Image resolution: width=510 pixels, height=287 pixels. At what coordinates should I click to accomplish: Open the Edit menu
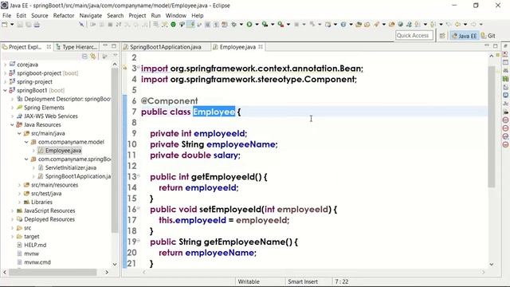[x=22, y=16]
